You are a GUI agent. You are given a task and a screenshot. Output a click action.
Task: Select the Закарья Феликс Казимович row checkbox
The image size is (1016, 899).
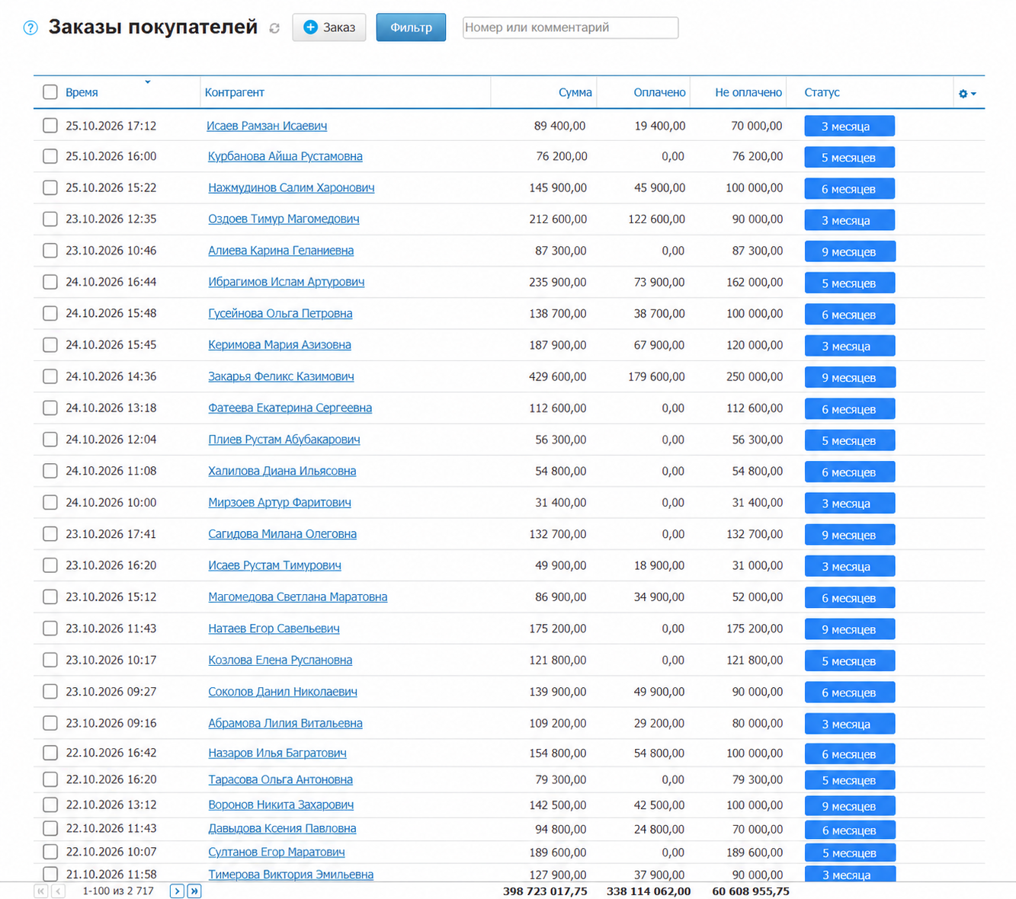pyautogui.click(x=50, y=376)
